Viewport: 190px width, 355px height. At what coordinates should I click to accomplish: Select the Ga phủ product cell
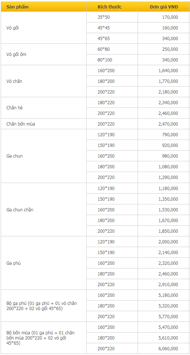(x=44, y=263)
